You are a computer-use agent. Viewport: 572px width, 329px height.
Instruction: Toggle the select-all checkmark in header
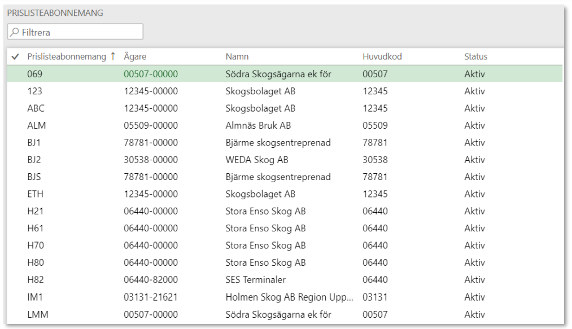[x=15, y=56]
